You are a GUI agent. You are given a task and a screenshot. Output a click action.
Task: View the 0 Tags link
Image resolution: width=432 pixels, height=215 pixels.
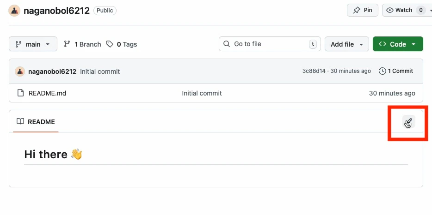(122, 44)
